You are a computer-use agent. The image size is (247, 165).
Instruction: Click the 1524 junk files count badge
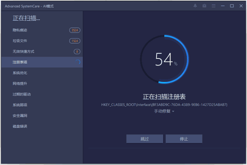[x=75, y=41]
